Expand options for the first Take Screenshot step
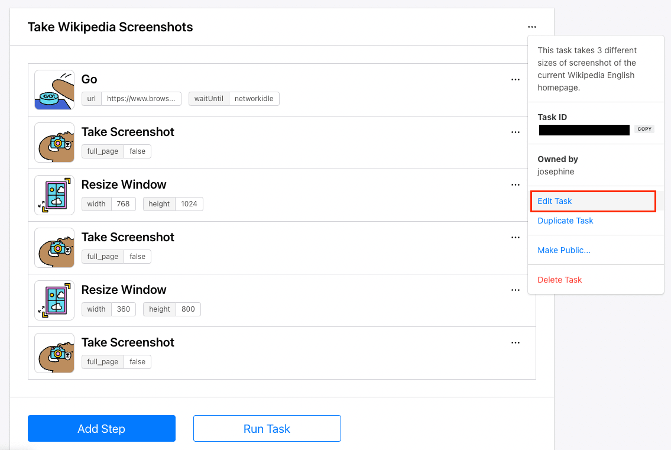Image resolution: width=671 pixels, height=450 pixels. pos(516,132)
